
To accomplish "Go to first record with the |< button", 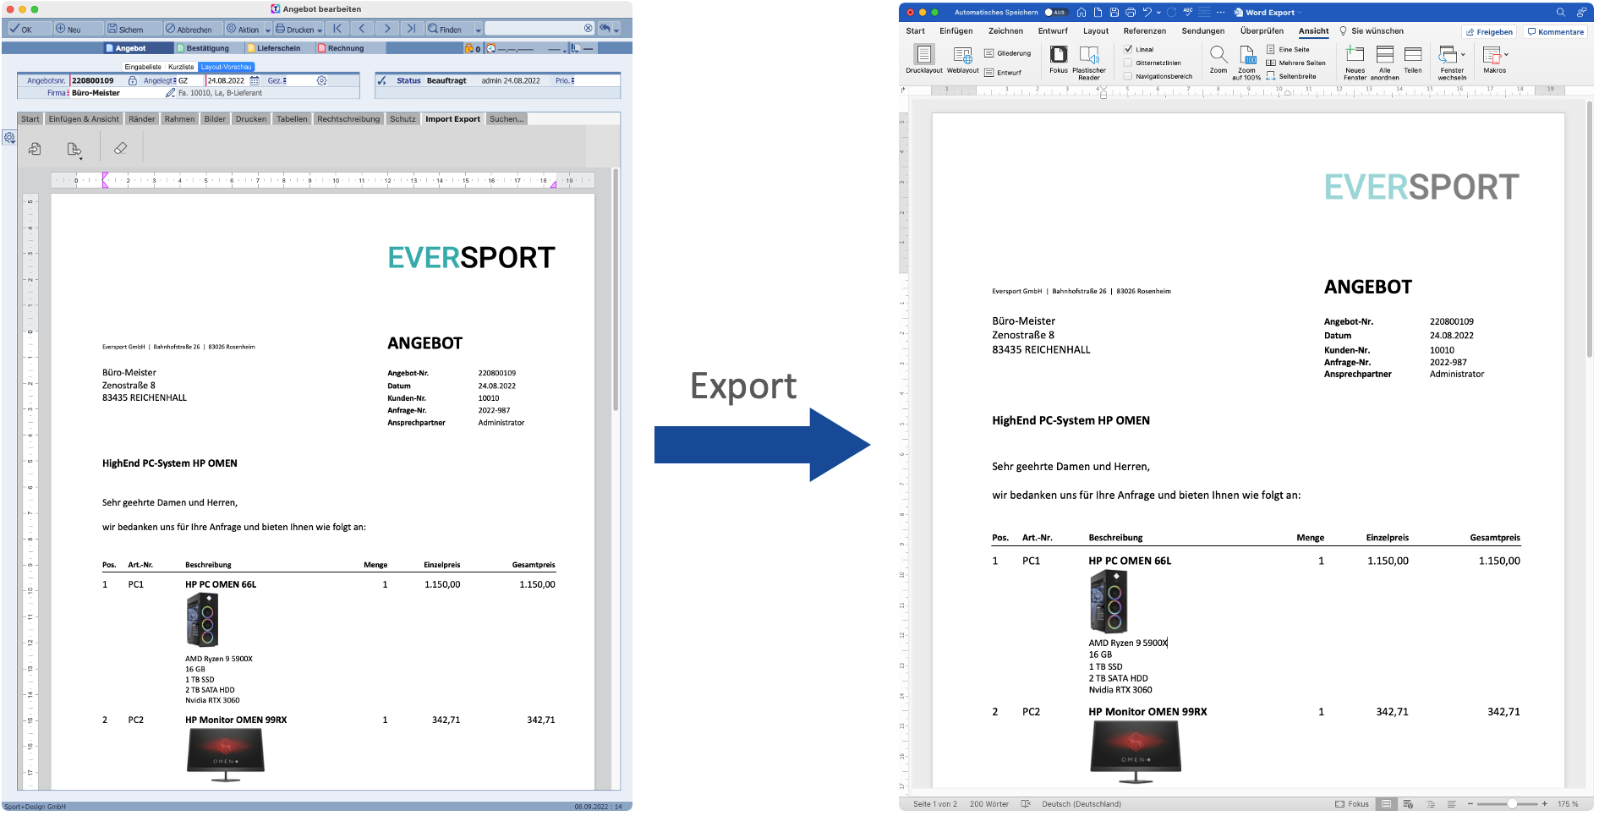I will [x=337, y=29].
